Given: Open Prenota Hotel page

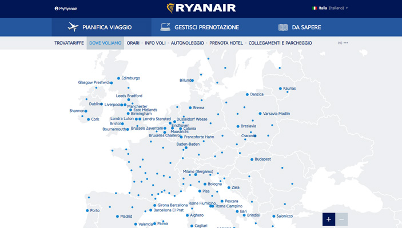Looking at the screenshot, I should (x=226, y=43).
